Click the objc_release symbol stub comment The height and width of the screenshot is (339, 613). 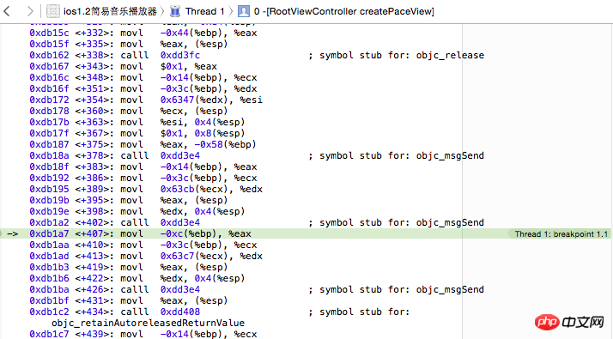(x=396, y=55)
